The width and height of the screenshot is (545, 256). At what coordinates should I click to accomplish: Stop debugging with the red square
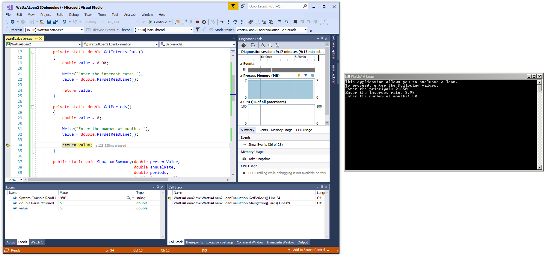[x=197, y=22]
